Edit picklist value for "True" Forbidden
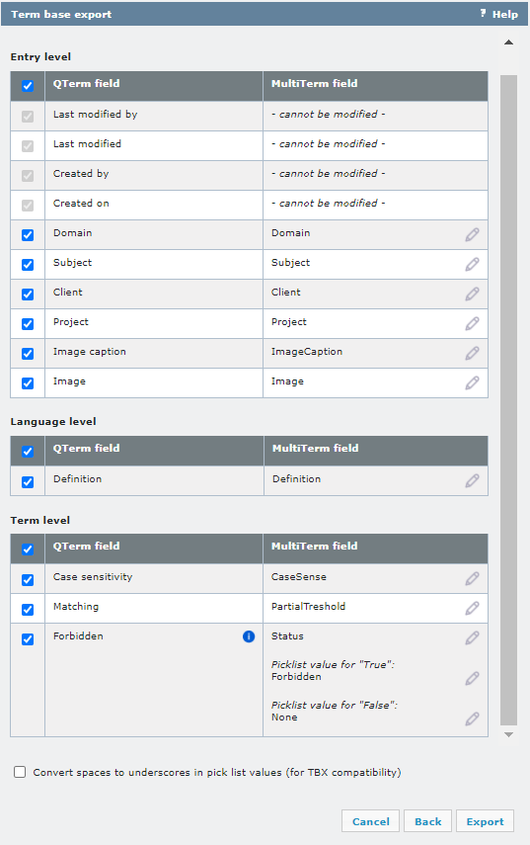The height and width of the screenshot is (845, 530). [473, 678]
